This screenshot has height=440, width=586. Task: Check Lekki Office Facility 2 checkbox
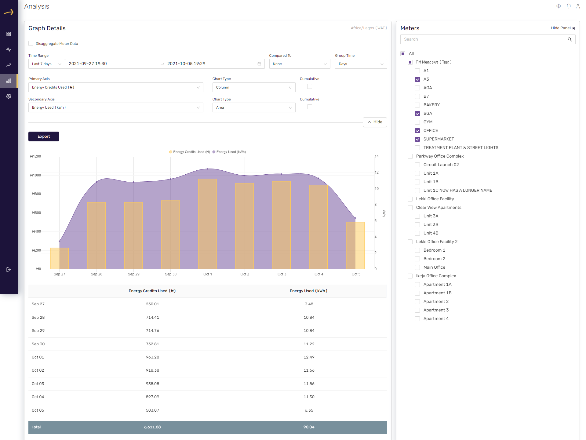410,242
